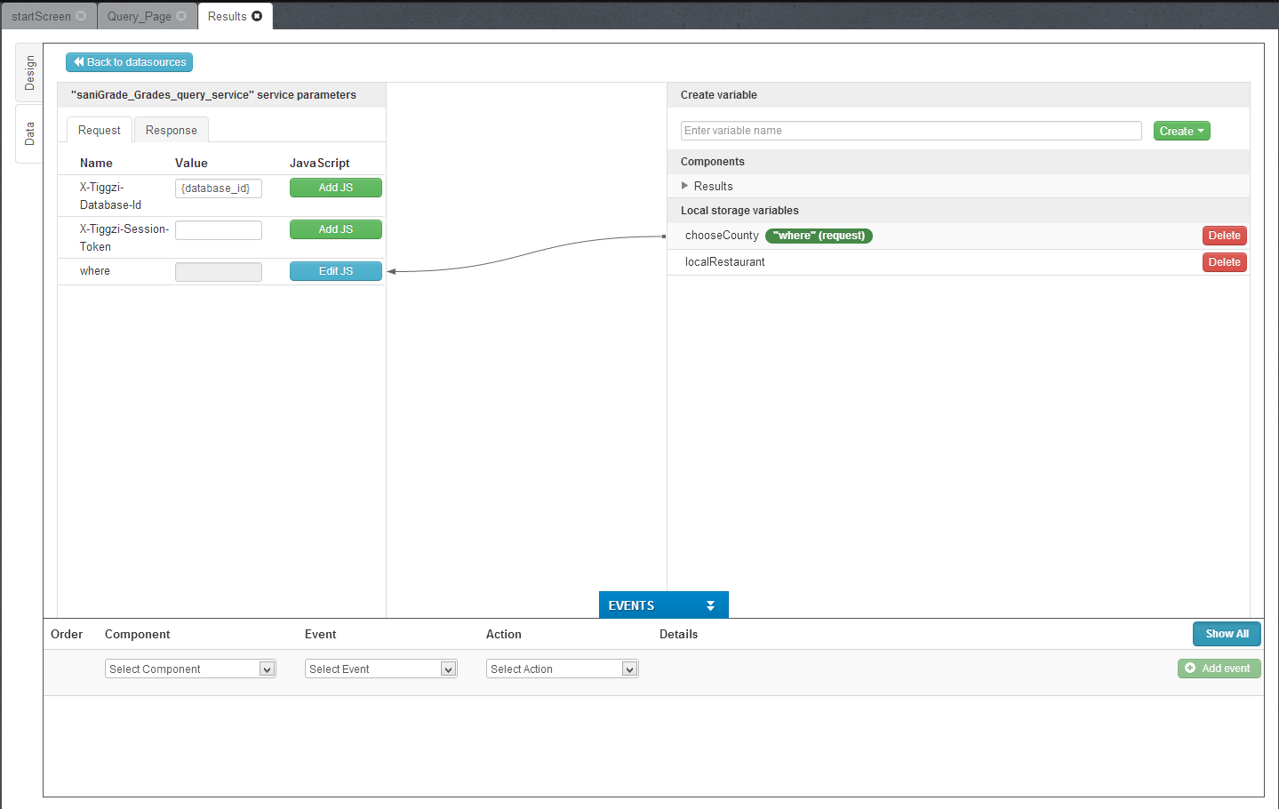Viewport: 1279px width, 809px height.
Task: Close the Query_Page tab using its X icon
Action: pyautogui.click(x=181, y=16)
